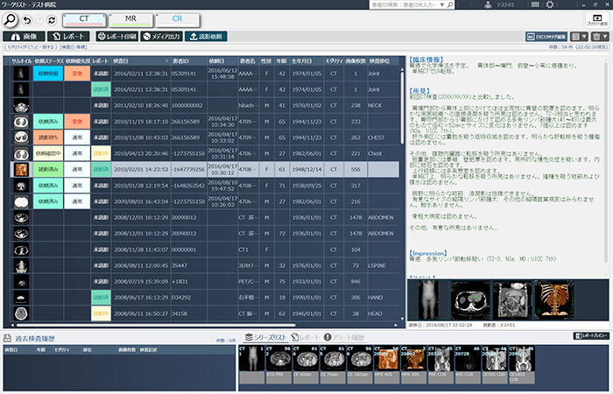613x394 pixels.
Task: Select the シリーズリスト series list tab
Action: coord(265,336)
